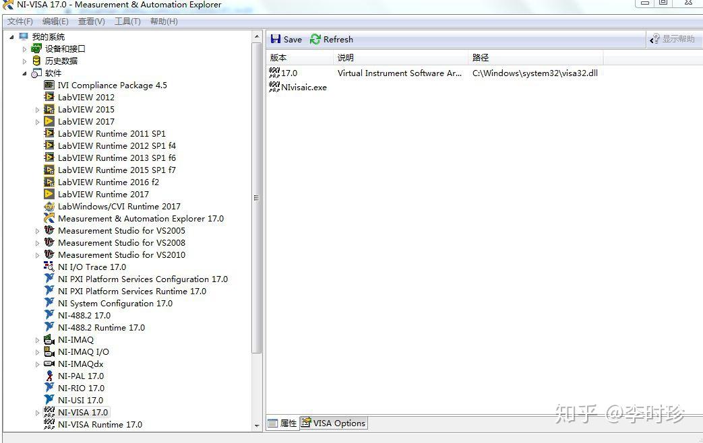Click the LabVIEW 2015 icon

pos(49,109)
